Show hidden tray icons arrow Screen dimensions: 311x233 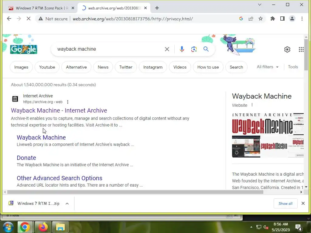[251, 227]
